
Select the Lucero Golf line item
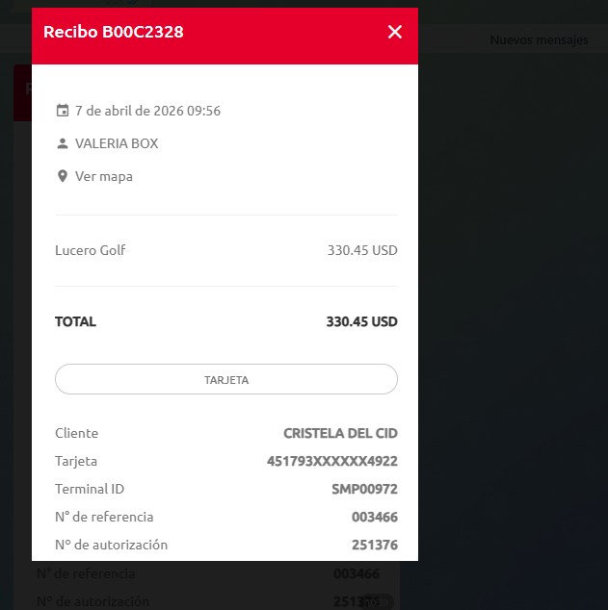click(x=91, y=250)
